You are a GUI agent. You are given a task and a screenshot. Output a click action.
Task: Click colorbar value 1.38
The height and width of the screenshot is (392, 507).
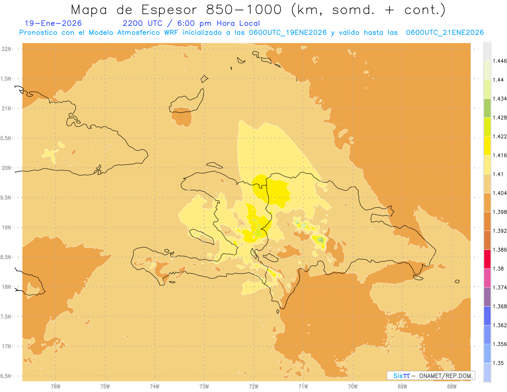coord(499,269)
